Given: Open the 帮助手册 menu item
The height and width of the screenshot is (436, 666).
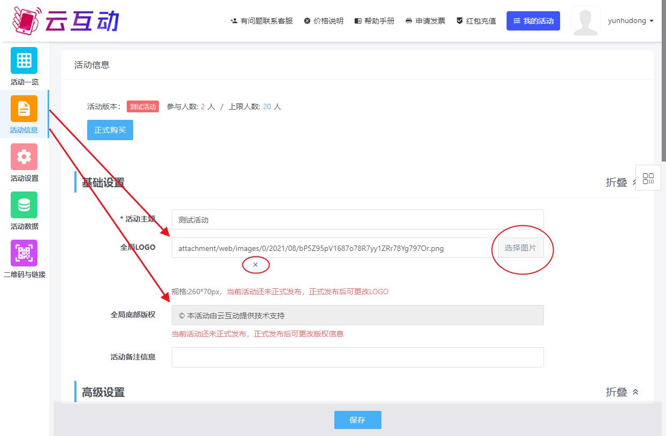Looking at the screenshot, I should [374, 21].
